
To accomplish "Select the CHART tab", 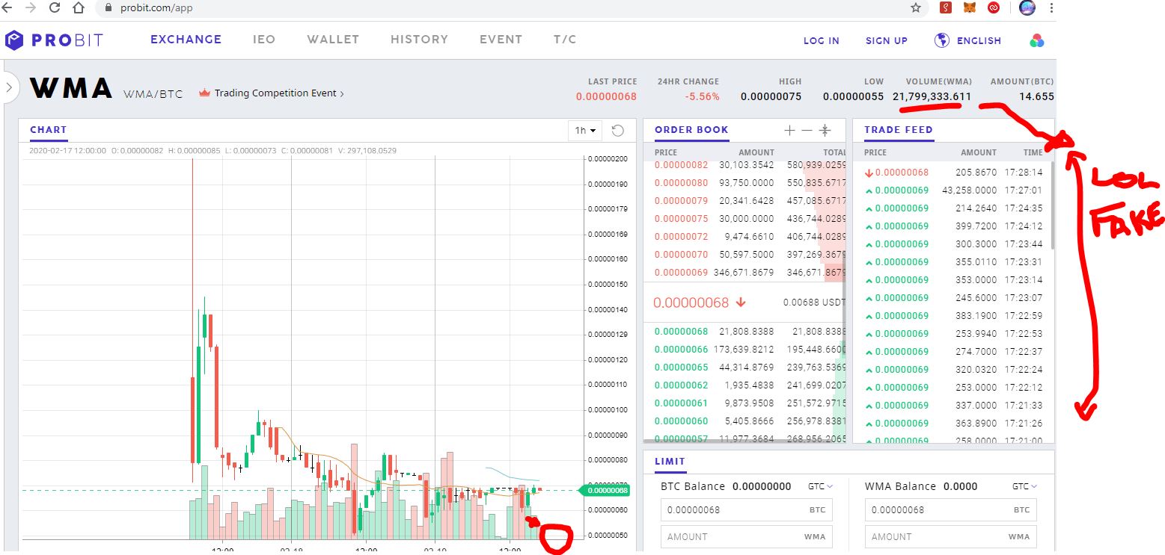I will click(x=49, y=130).
